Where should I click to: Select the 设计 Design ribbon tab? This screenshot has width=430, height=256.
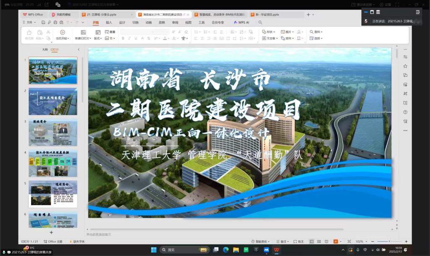[122, 23]
